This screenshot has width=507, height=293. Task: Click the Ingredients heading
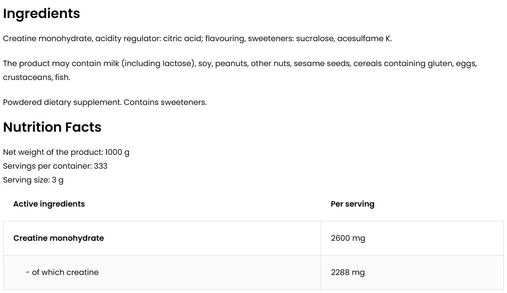click(x=42, y=14)
